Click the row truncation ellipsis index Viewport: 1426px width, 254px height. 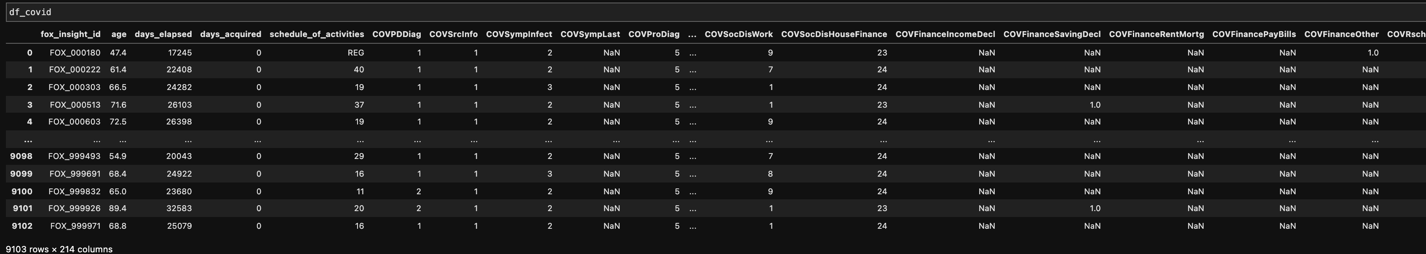(x=28, y=140)
